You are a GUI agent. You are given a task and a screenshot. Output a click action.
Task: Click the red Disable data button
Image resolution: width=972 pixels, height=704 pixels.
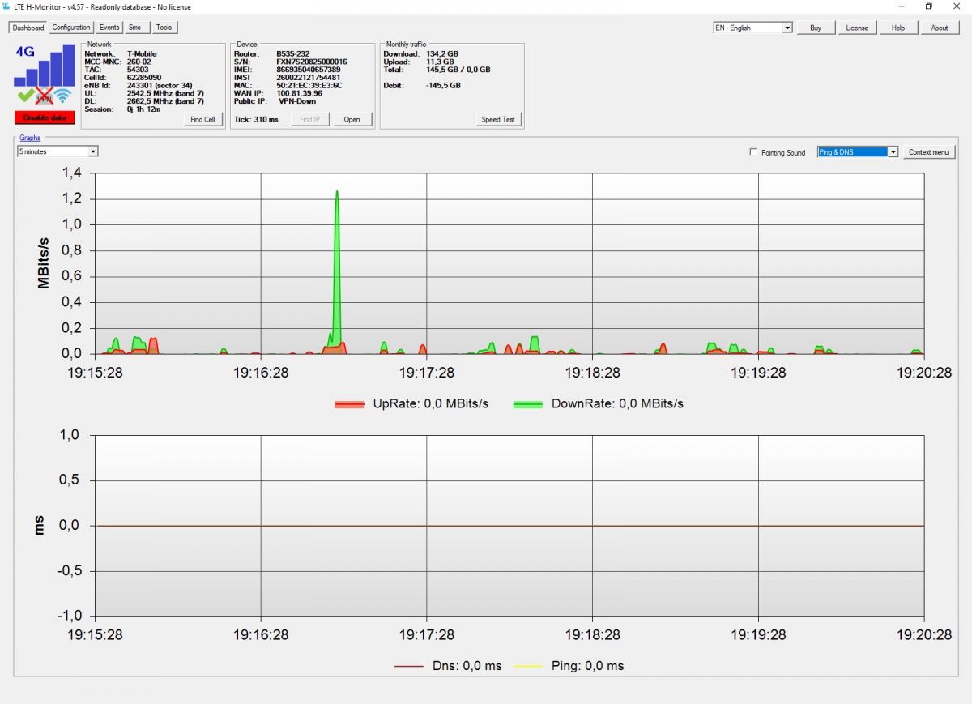click(45, 117)
